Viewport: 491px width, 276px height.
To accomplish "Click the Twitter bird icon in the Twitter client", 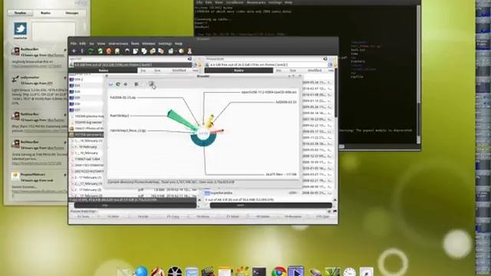I will [21, 29].
